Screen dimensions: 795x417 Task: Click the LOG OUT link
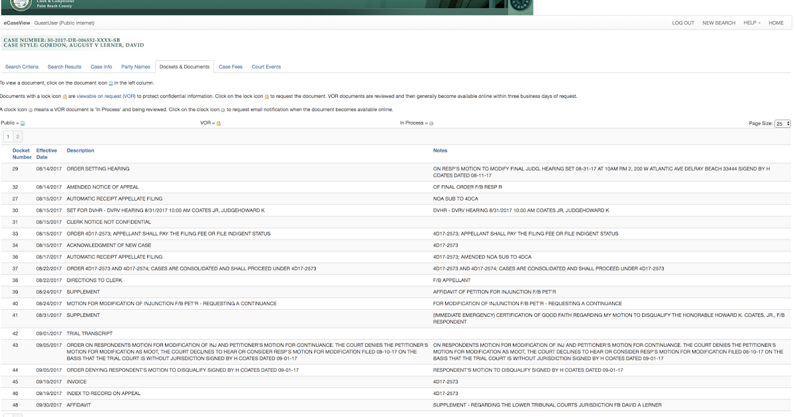click(683, 23)
